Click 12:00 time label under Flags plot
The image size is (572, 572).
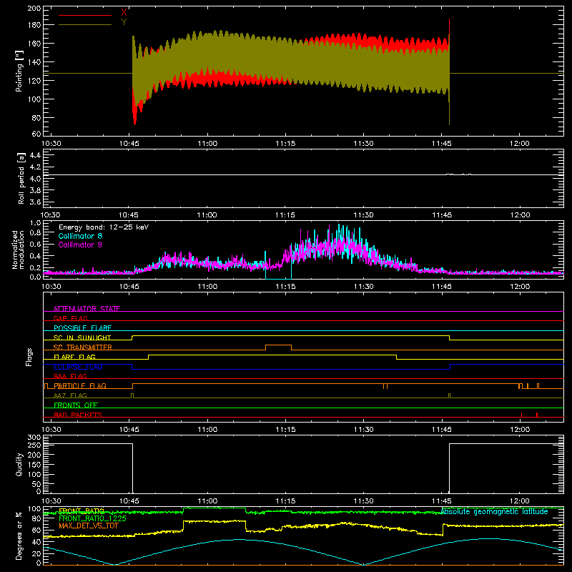(x=520, y=430)
